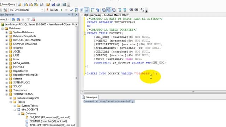The width and height of the screenshot is (226, 127).
Task: Open a file with the folder icon
Action: click(48, 5)
